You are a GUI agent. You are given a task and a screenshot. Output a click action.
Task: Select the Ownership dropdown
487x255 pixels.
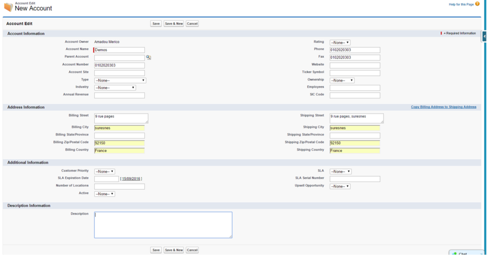[341, 80]
